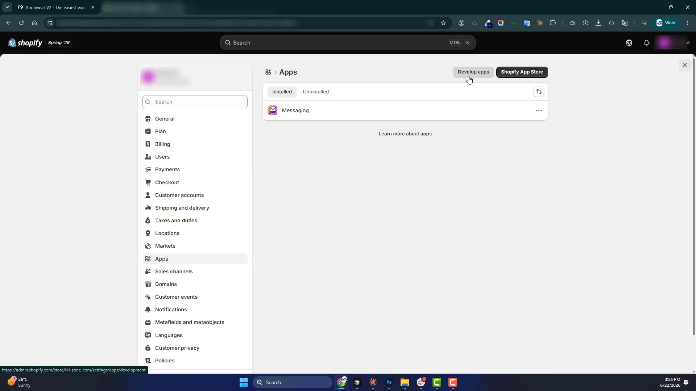This screenshot has height=391, width=696.
Task: Open the Develop apps page
Action: pyautogui.click(x=473, y=72)
